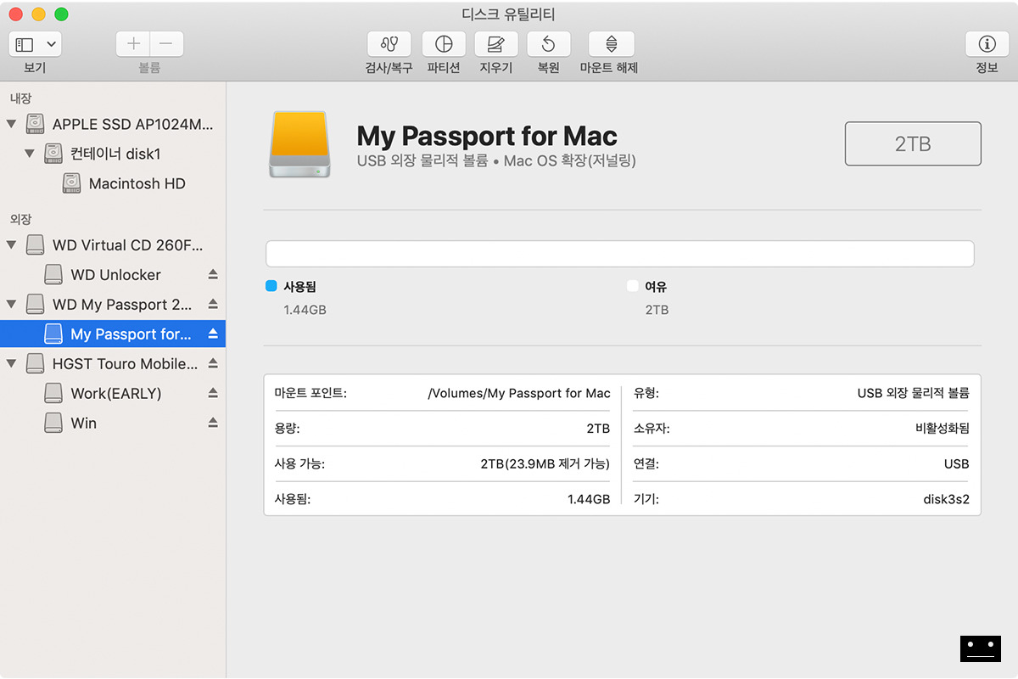Eject Work(EARLY) volume

click(213, 393)
